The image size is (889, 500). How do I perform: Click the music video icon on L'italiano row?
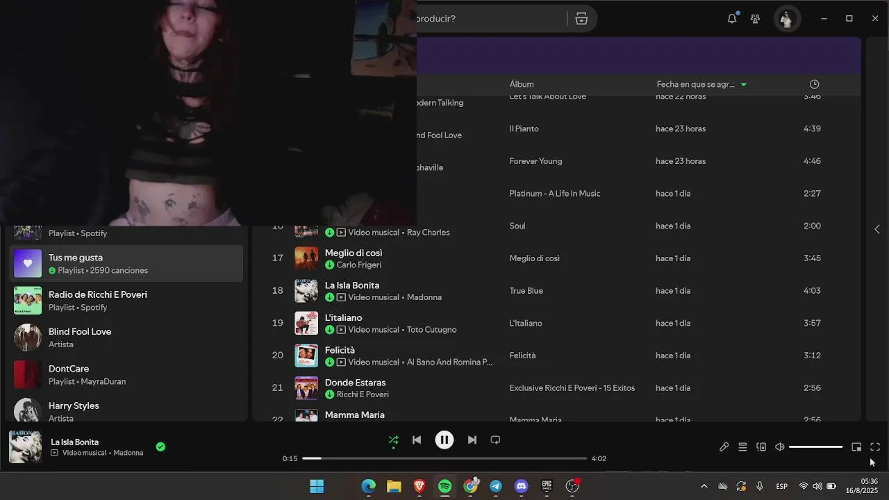point(341,330)
